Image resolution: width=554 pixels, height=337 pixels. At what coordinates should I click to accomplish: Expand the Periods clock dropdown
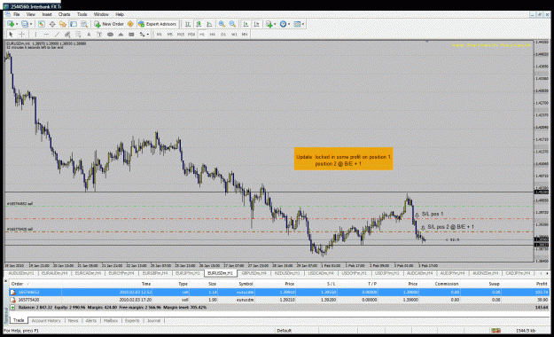[x=289, y=24]
